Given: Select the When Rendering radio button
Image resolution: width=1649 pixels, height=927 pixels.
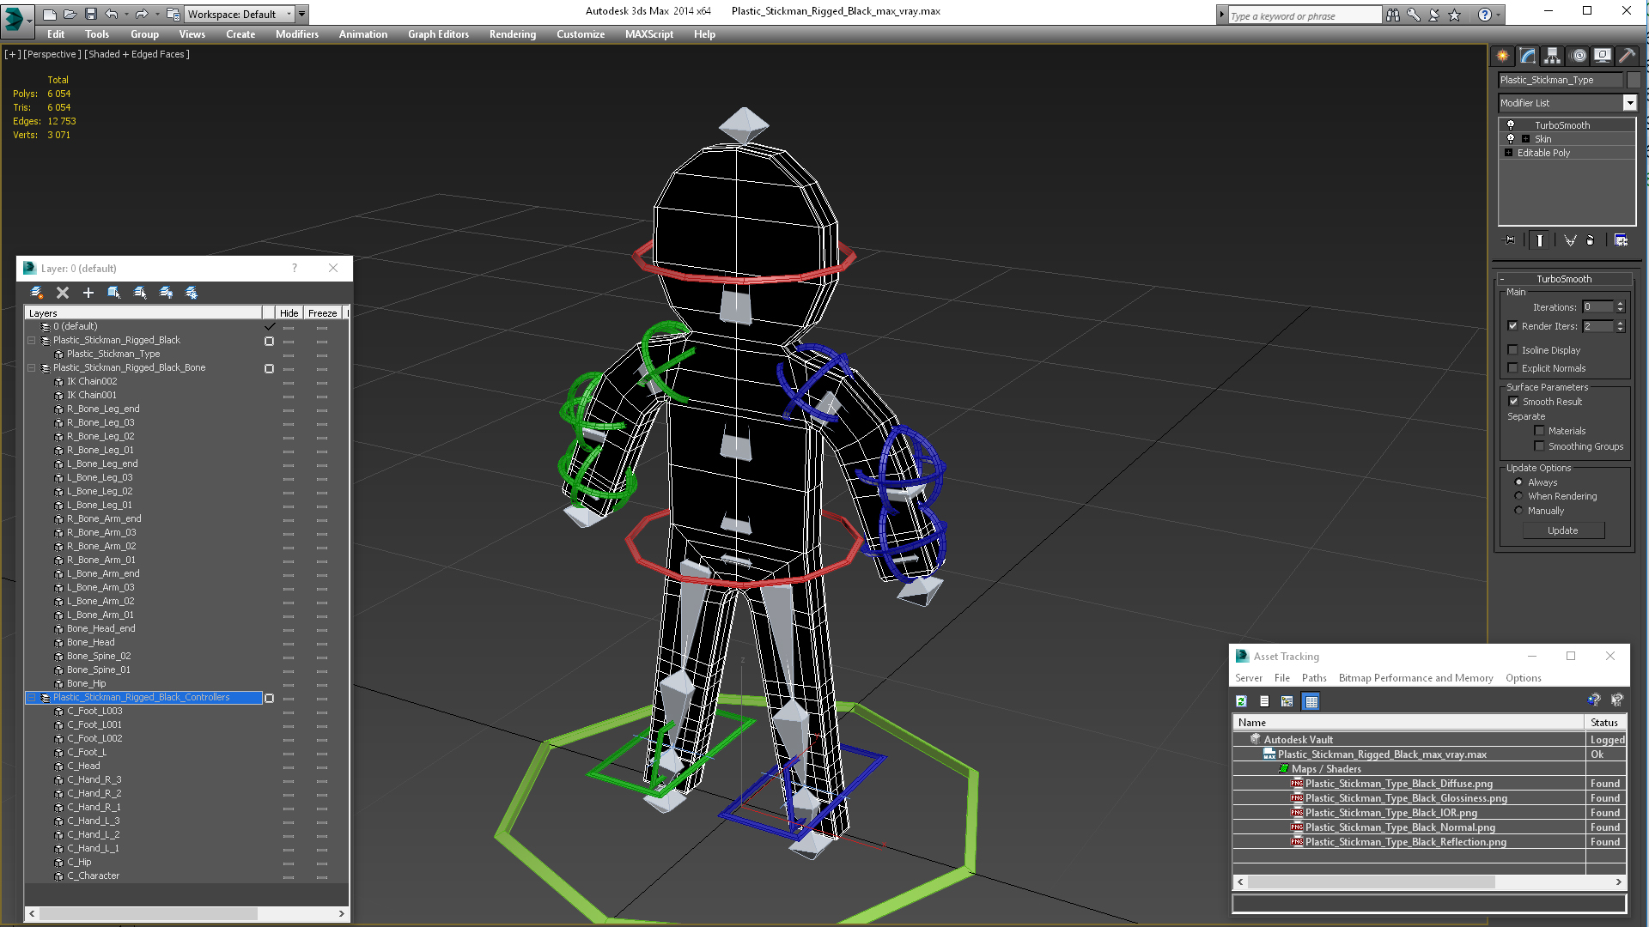Looking at the screenshot, I should (1518, 496).
